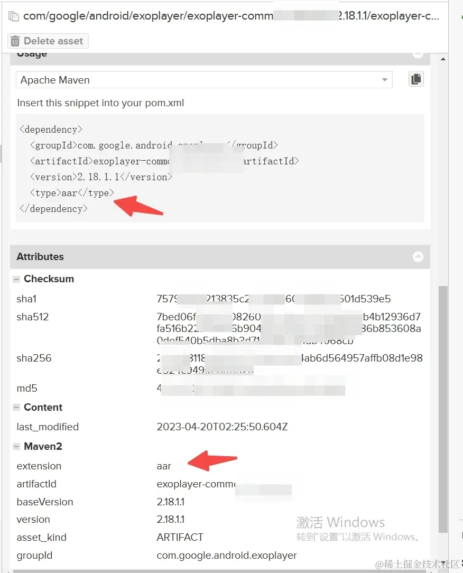Select the version attribute label
The image size is (463, 573).
coord(33,519)
